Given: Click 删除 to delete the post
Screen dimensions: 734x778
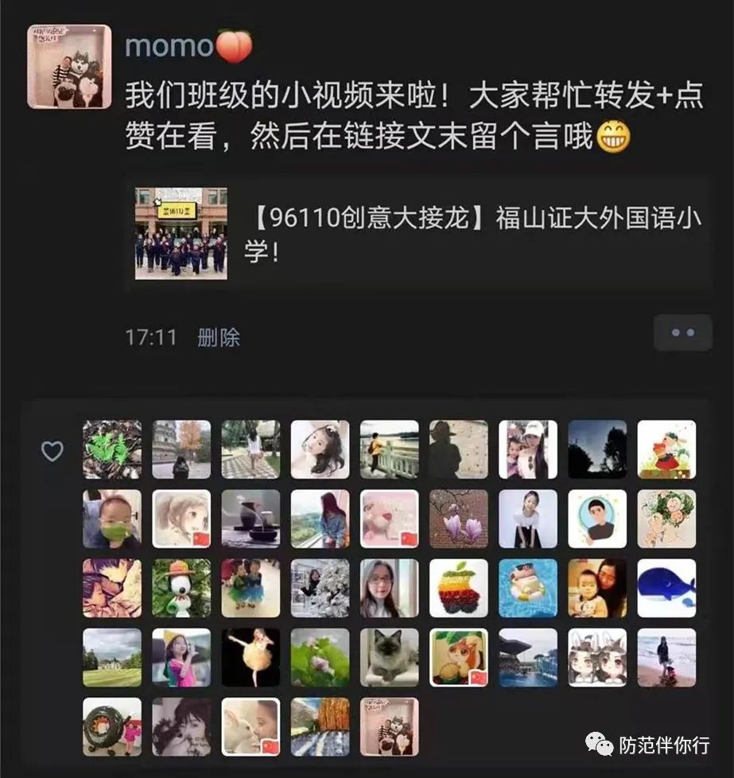Looking at the screenshot, I should tap(219, 338).
